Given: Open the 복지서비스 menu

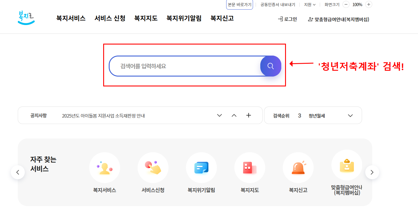Looking at the screenshot, I should coord(71,18).
